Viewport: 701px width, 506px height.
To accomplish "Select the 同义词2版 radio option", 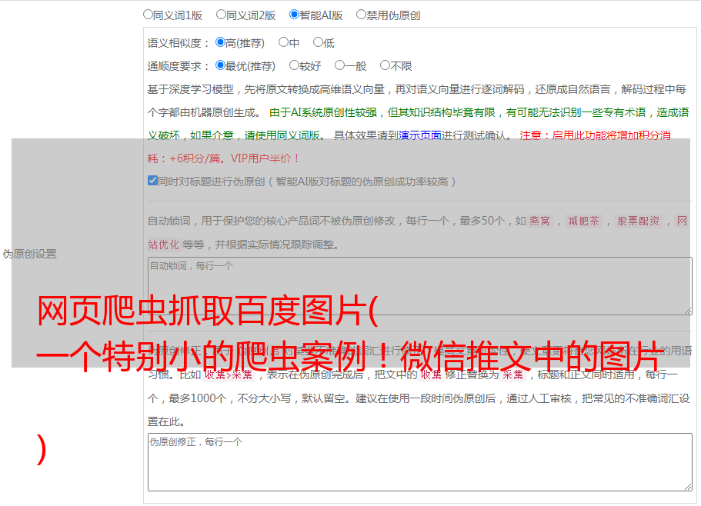I will 221,15.
